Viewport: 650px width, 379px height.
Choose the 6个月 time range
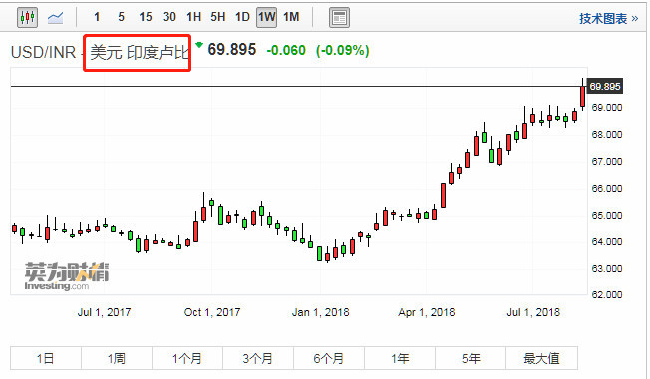coord(329,358)
